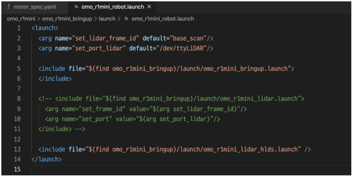
Task: Click the omo_r1mini_bringup.launch include path
Action: tap(188, 69)
